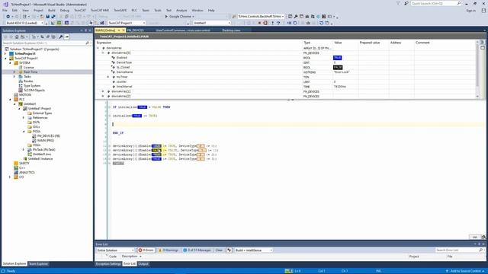Click the 'Door Lock' DeviceName value
This screenshot has height=274, width=488.
click(x=342, y=72)
